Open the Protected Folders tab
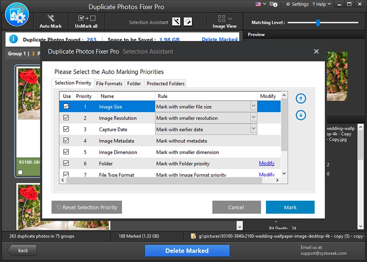The width and height of the screenshot is (367, 262). click(x=166, y=84)
